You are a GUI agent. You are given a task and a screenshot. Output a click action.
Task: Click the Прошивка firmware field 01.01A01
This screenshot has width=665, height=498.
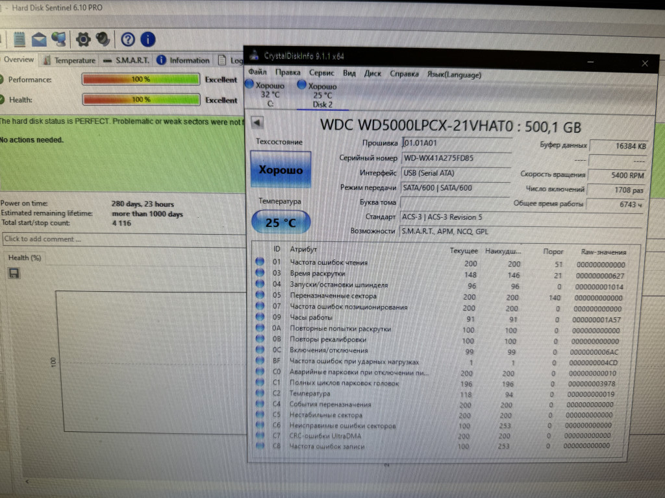point(457,143)
